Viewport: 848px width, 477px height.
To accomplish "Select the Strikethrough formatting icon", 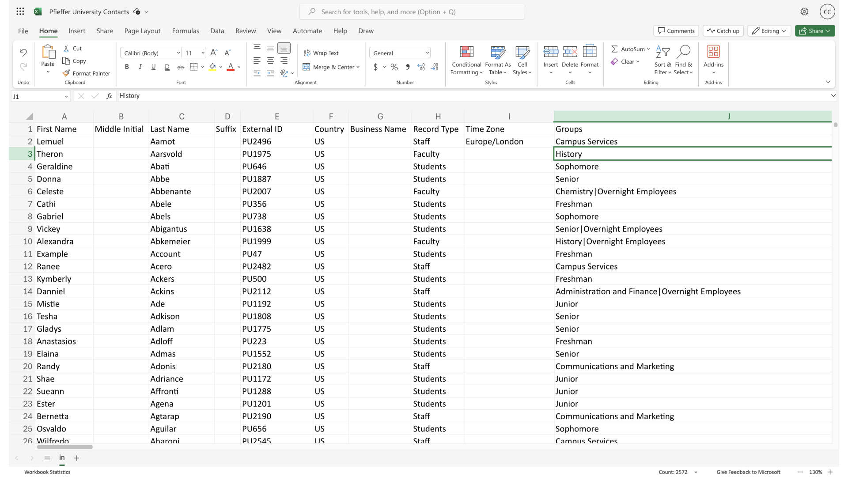I will (180, 67).
